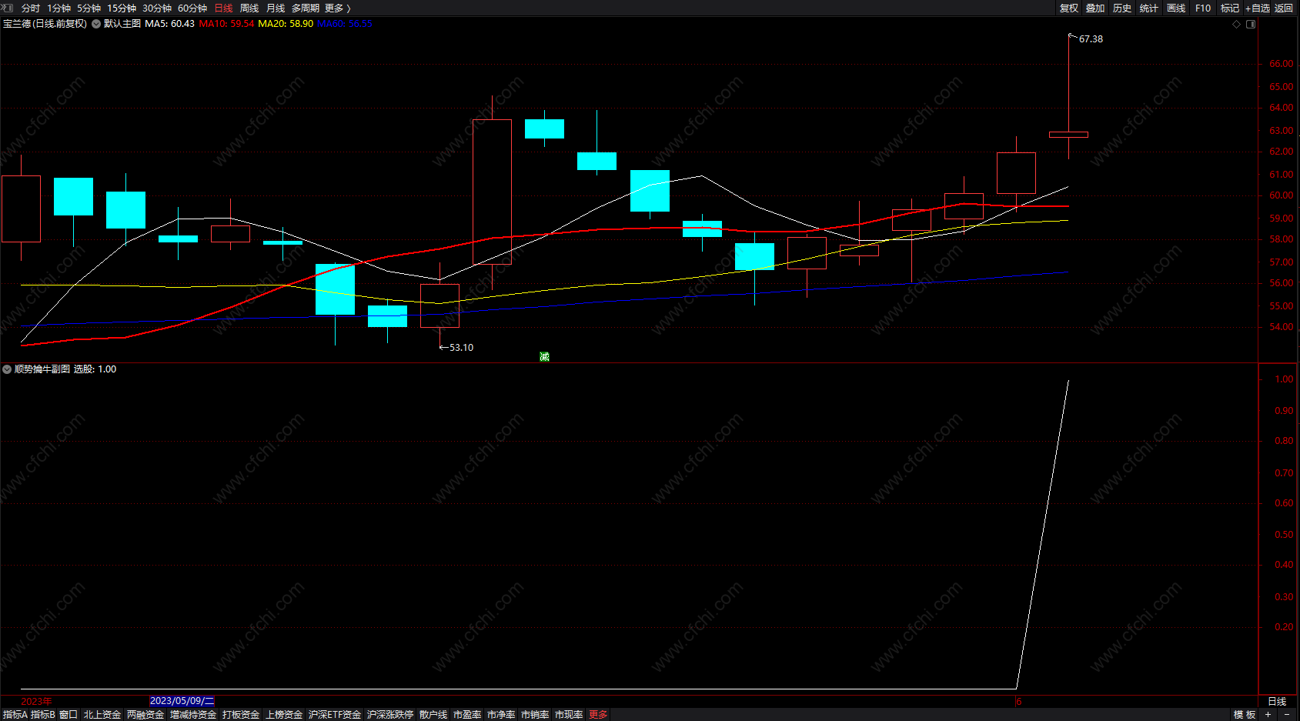Expand the red 更多 indicators list
This screenshot has height=721, width=1300.
[x=598, y=715]
